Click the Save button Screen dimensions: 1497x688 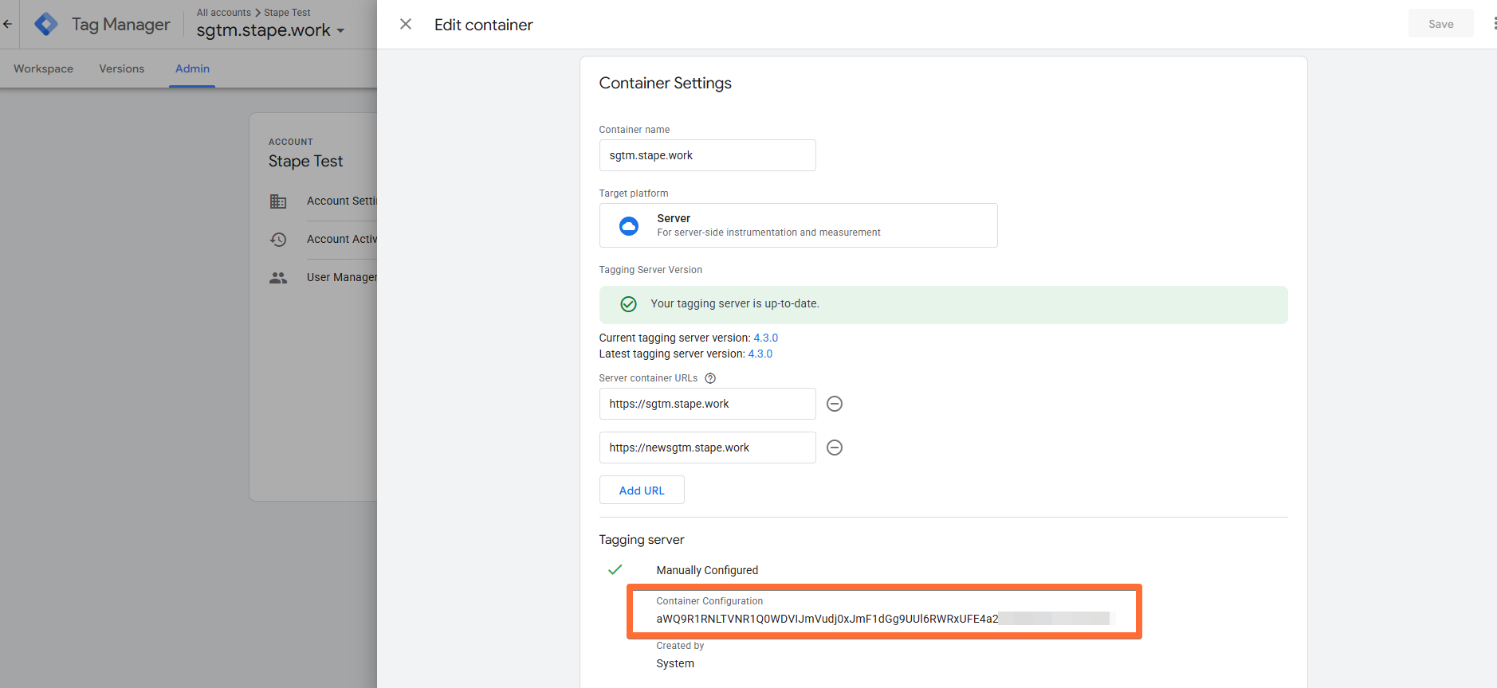tap(1440, 24)
